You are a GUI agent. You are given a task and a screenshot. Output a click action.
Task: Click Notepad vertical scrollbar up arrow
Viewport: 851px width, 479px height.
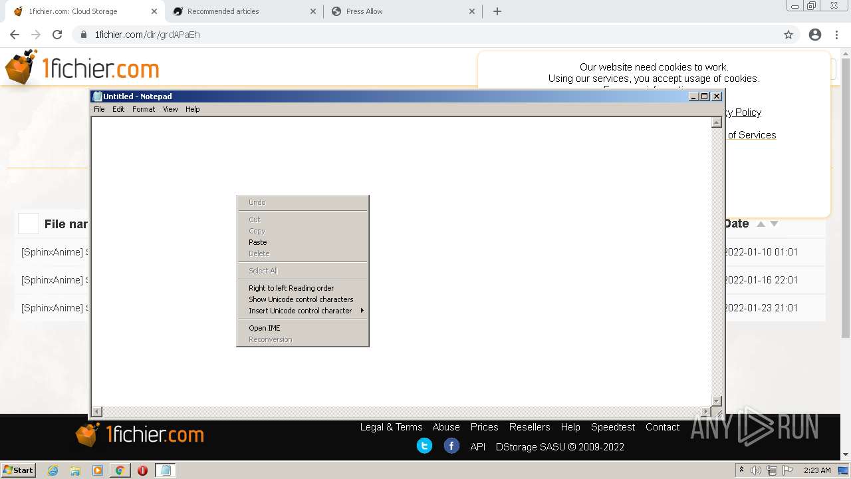tap(716, 122)
